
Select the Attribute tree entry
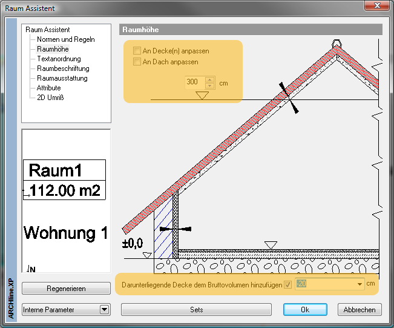(x=49, y=88)
